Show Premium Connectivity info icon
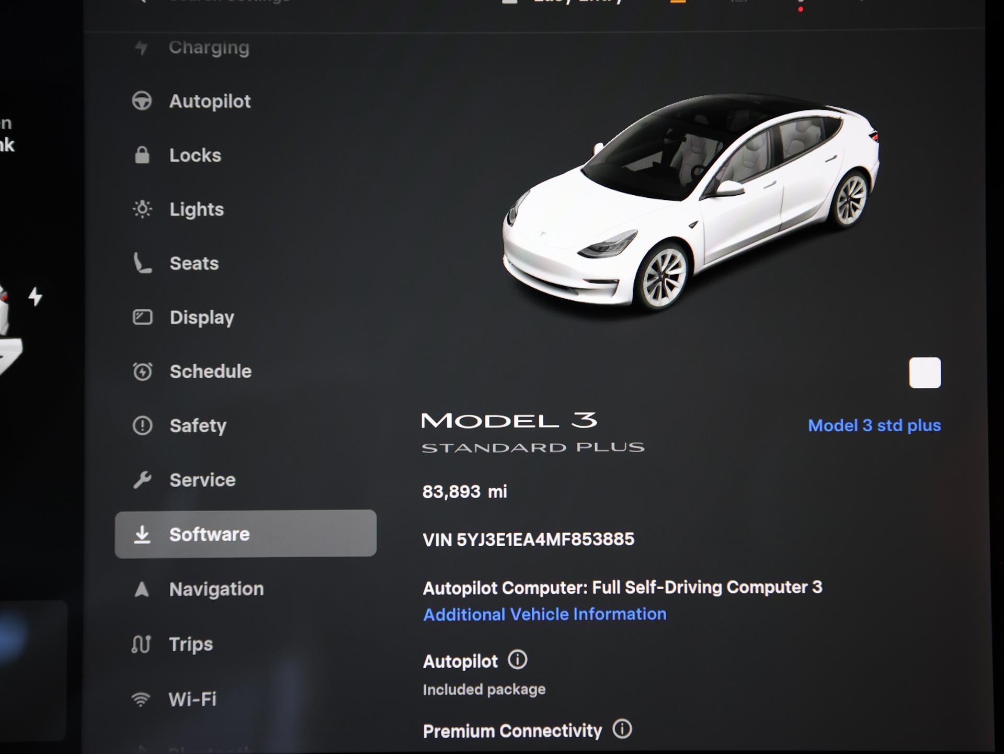This screenshot has height=754, width=1004. pos(622,729)
